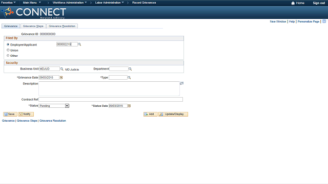Expand Workforce Administration breadcrumb dropdown
Screen dimensions: 328x184
(x=70, y=3)
